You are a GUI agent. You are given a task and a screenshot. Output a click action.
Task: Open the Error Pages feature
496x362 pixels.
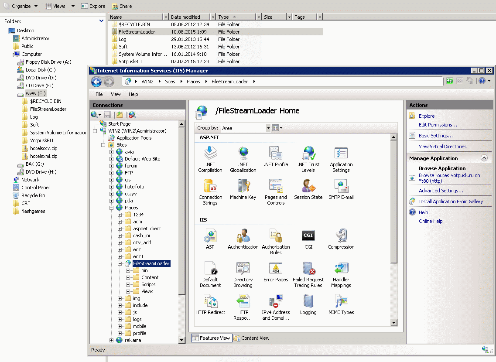(x=276, y=272)
